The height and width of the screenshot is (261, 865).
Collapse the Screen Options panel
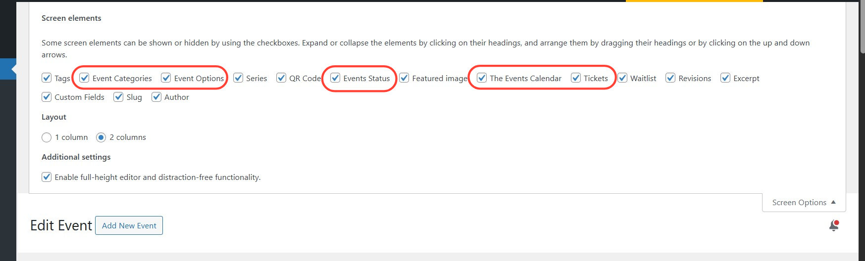click(804, 203)
